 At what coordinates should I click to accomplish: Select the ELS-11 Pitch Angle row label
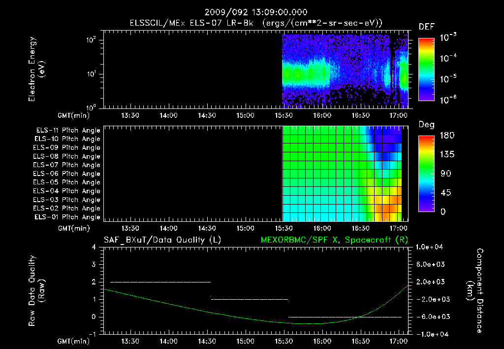(x=68, y=131)
